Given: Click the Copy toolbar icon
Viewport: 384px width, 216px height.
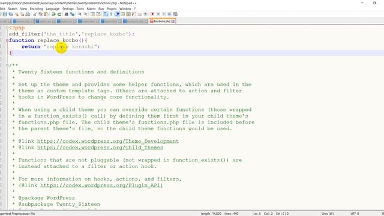Looking at the screenshot, I should (x=40, y=14).
